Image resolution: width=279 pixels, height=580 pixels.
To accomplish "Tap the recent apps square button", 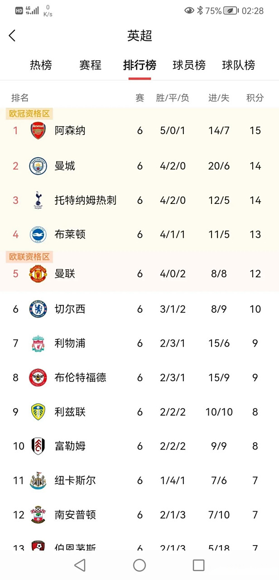I will click(198, 564).
